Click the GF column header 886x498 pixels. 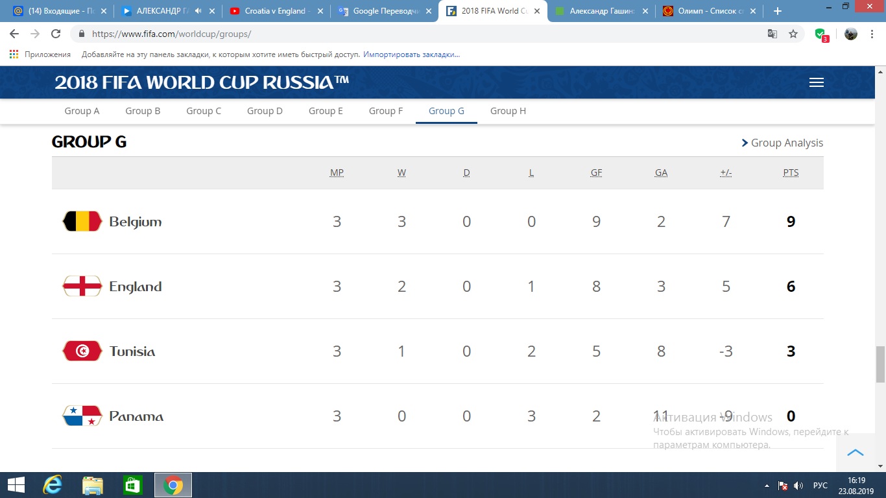(x=596, y=172)
